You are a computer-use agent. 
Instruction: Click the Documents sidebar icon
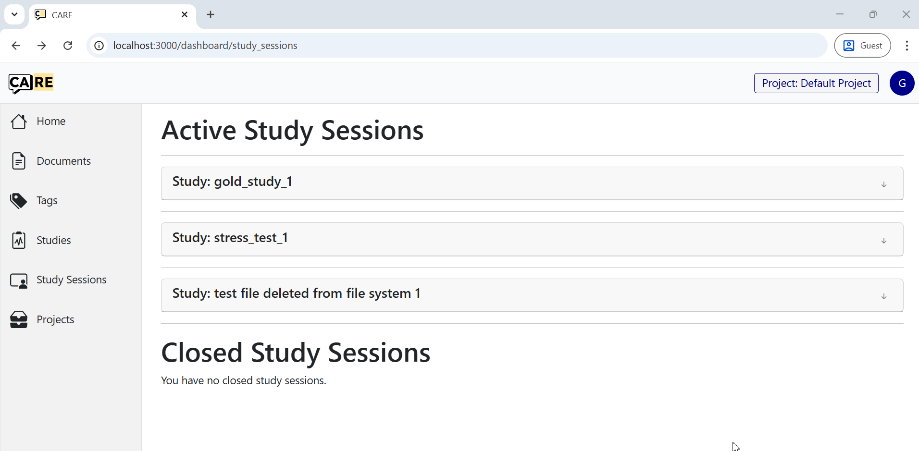[19, 161]
